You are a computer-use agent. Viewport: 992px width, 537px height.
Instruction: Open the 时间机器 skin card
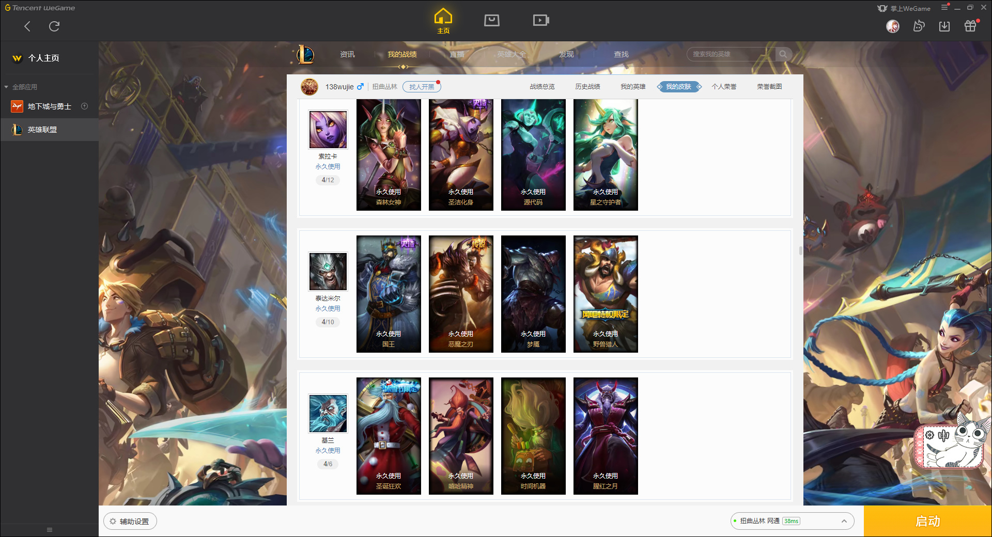point(533,436)
